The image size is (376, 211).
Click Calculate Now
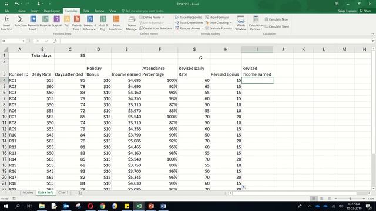pos(276,19)
